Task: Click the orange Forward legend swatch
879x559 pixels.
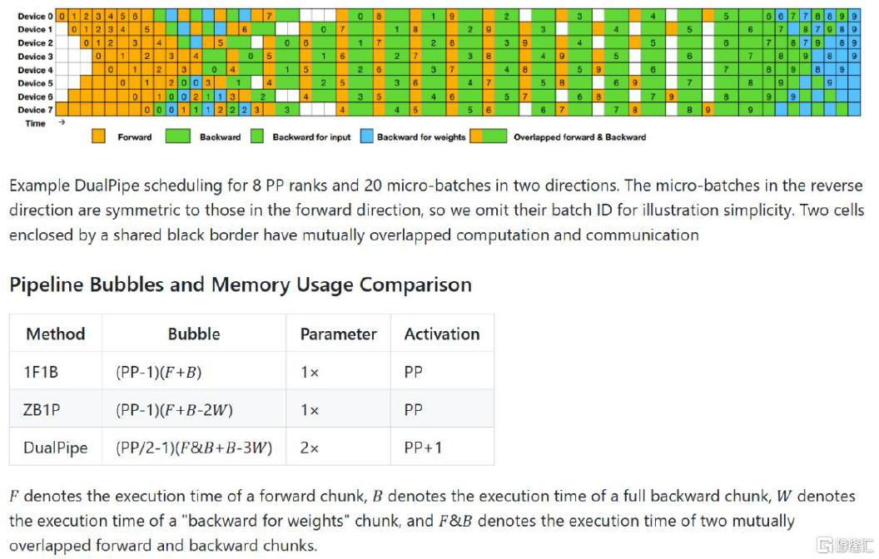Action: (x=99, y=136)
